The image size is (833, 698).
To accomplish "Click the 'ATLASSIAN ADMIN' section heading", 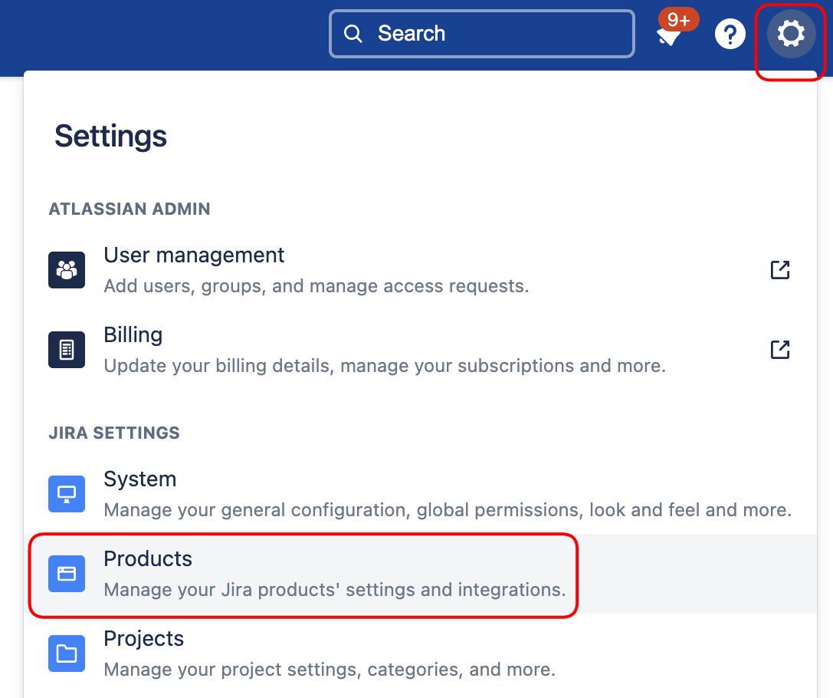I will (129, 209).
